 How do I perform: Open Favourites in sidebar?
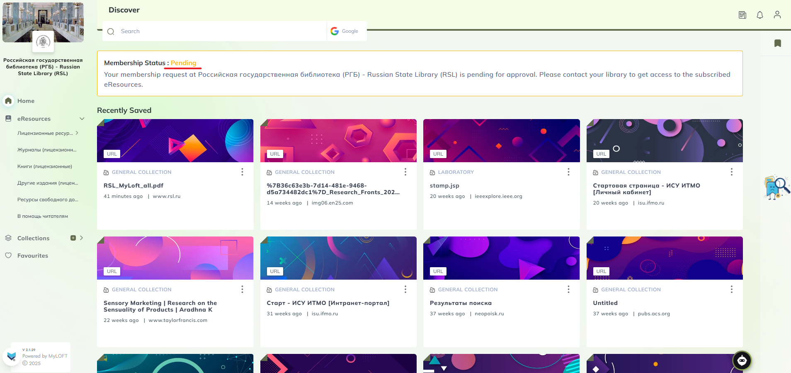tap(33, 256)
